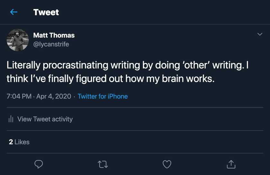Click the Matt Thomas display name
Image resolution: width=270 pixels, height=175 pixels.
point(54,35)
